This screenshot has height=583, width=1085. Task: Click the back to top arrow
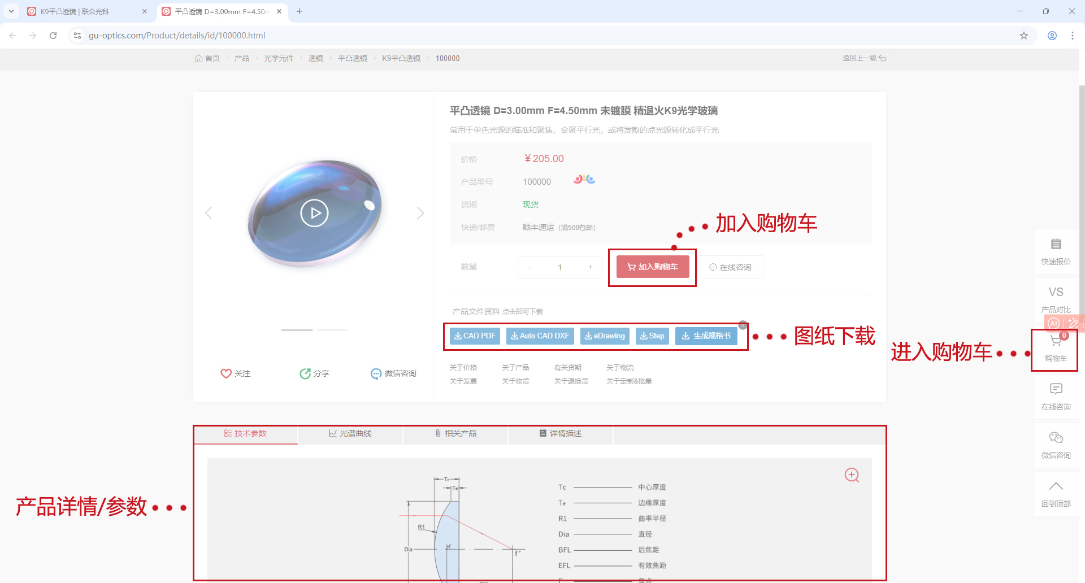click(x=1056, y=487)
